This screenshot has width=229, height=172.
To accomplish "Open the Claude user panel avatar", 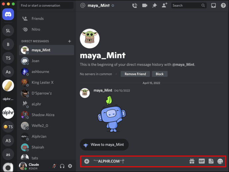I will pyautogui.click(x=23, y=166).
